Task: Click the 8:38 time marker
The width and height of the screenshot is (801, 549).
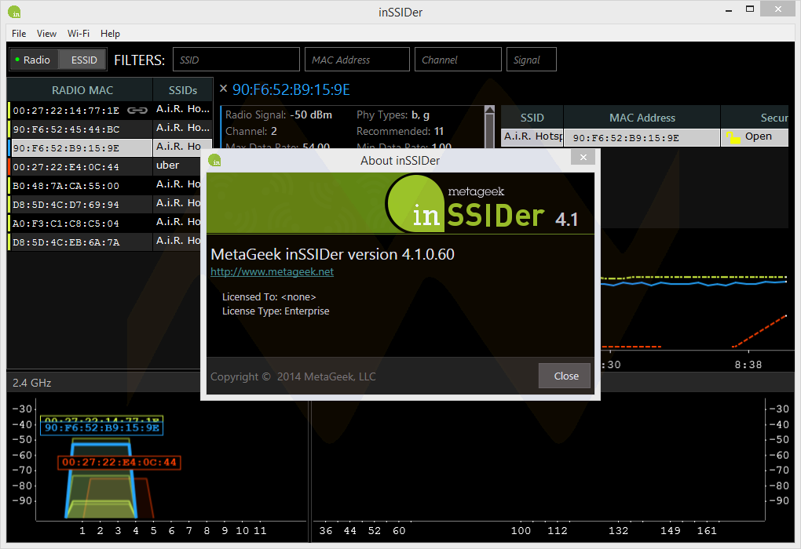Action: [x=748, y=364]
